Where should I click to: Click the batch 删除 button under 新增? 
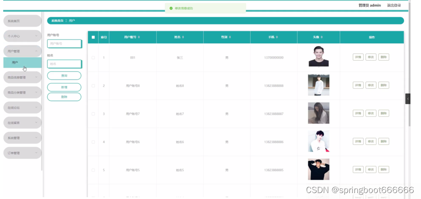coord(64,97)
